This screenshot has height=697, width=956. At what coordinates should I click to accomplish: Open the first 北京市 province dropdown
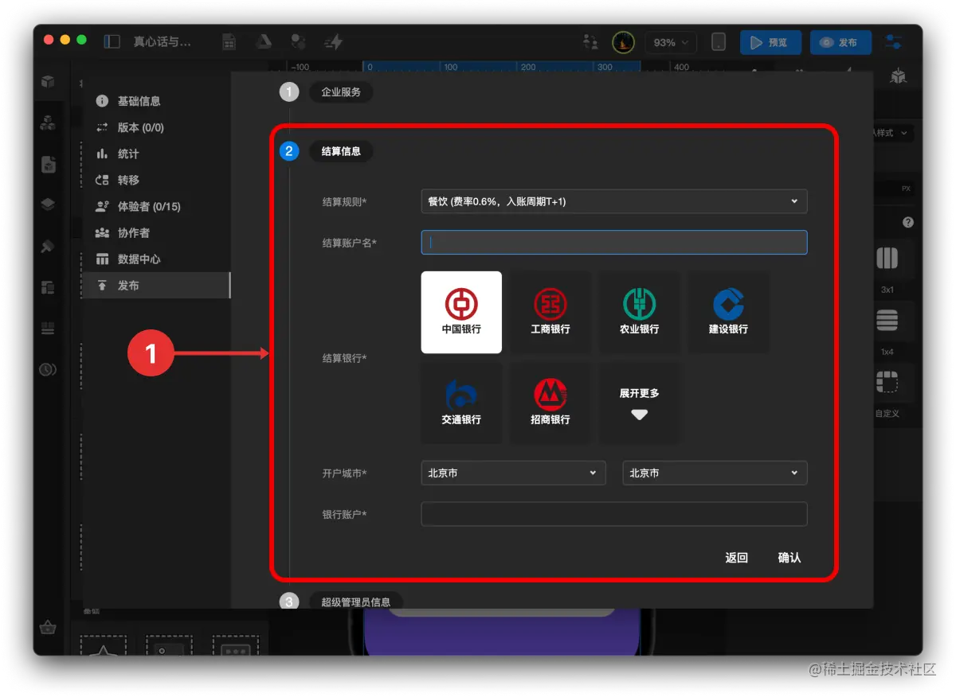point(513,473)
